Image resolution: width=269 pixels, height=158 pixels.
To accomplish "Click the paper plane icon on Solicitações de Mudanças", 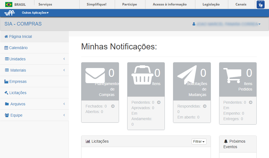I will pos(187,74).
